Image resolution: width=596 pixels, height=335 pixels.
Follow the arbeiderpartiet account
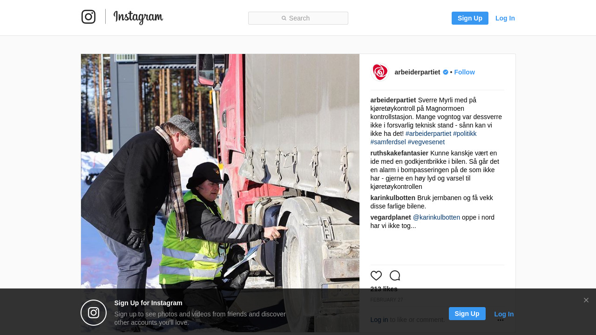point(464,72)
